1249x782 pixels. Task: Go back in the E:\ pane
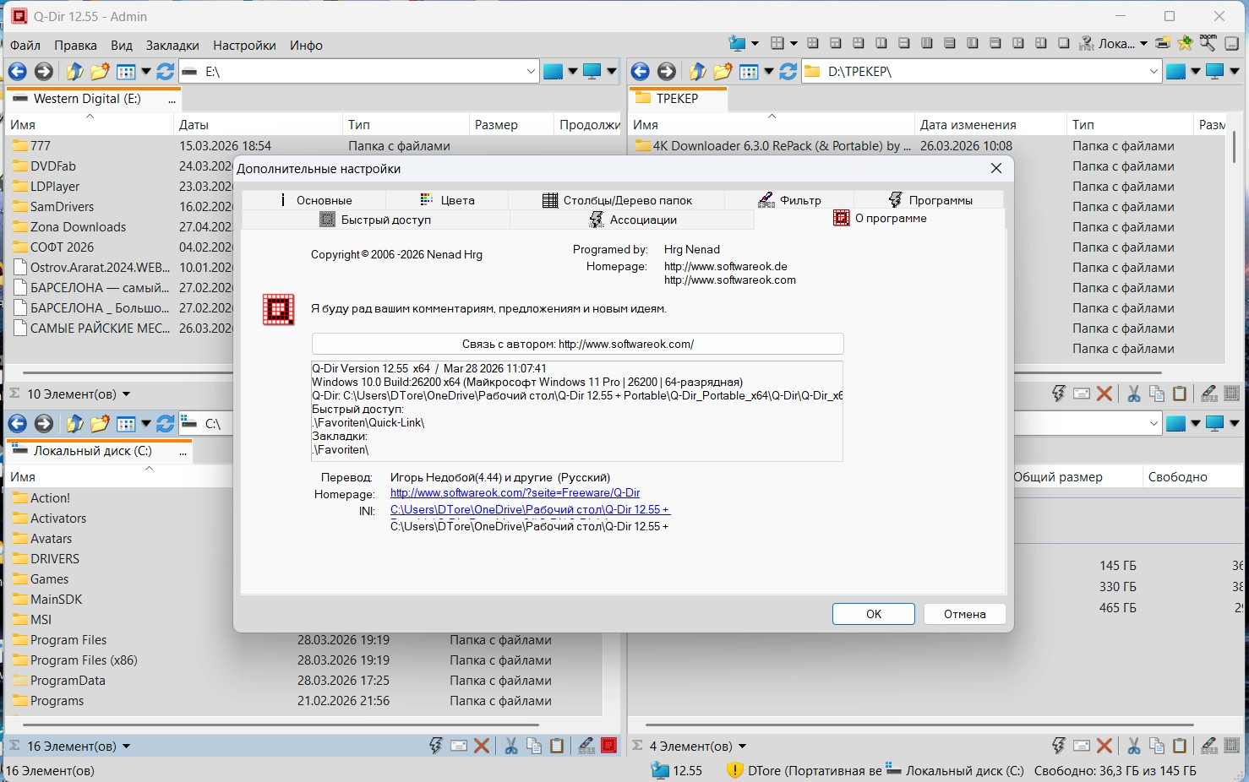pos(18,72)
